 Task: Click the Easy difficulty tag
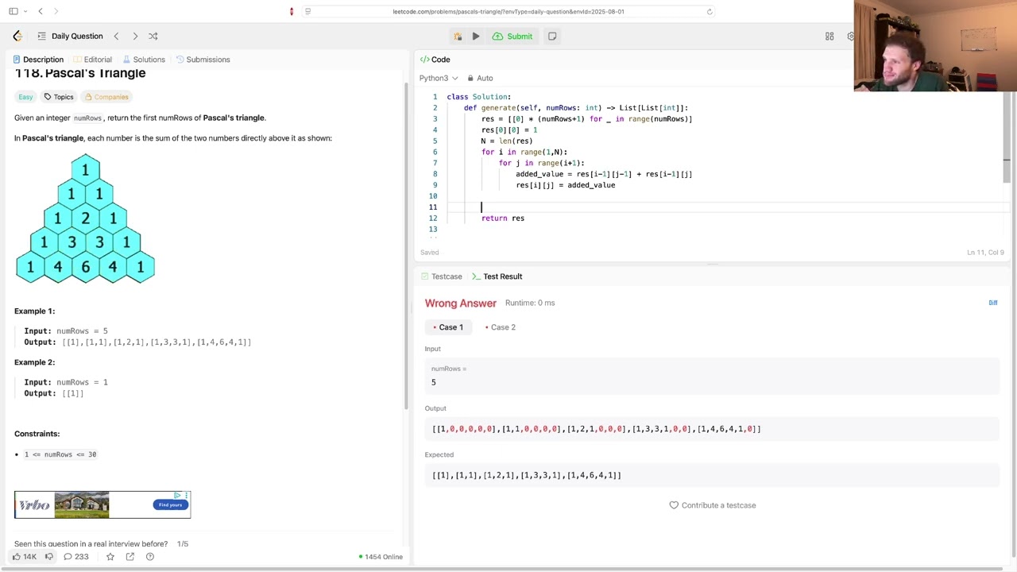(x=25, y=97)
